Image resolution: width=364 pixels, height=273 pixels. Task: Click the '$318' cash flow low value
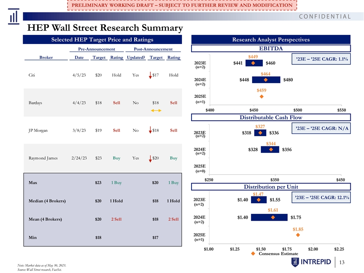pos(246,133)
